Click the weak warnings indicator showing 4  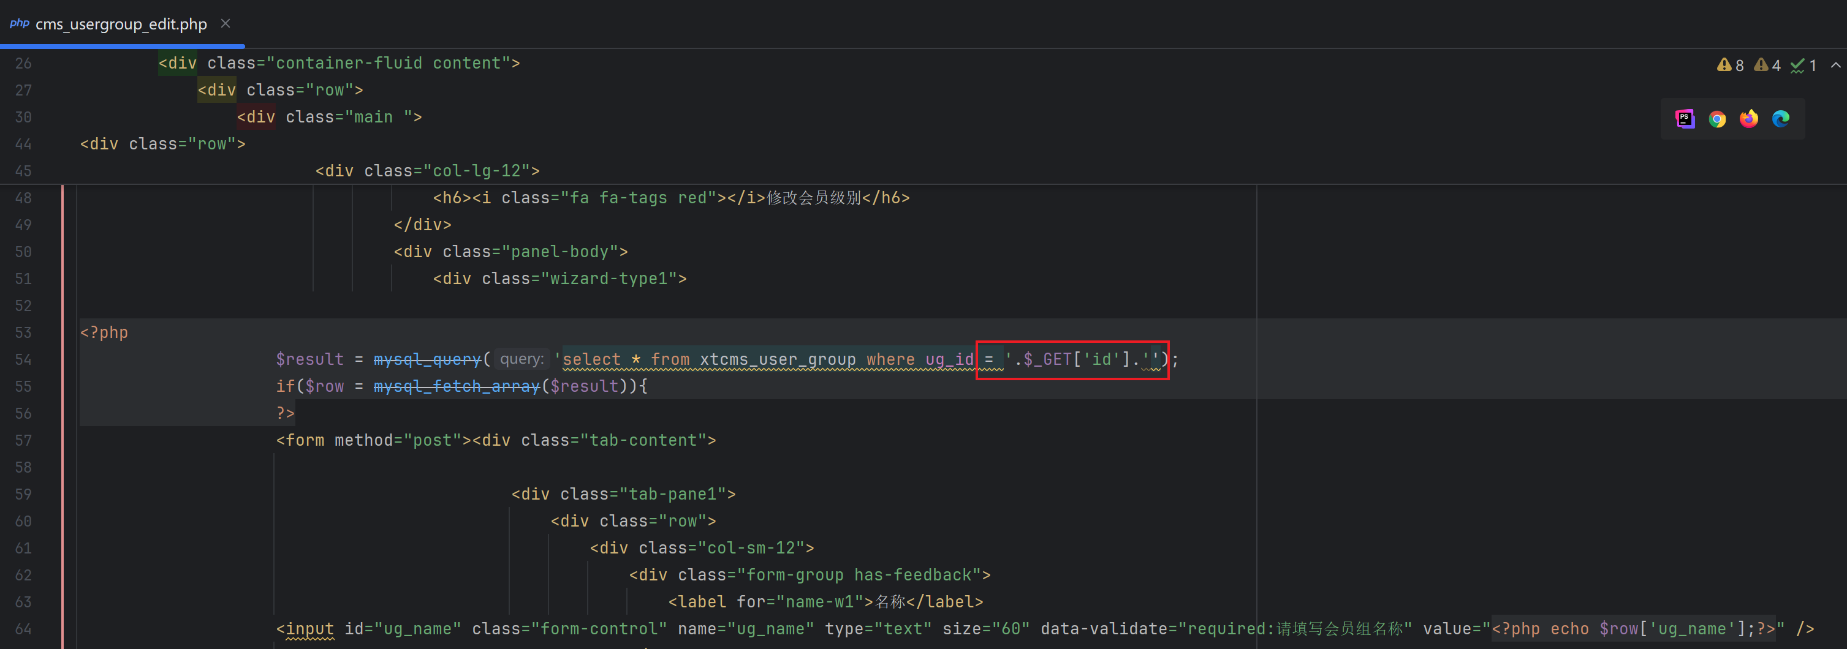pyautogui.click(x=1767, y=65)
